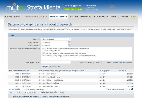Click the Cena bez VAT column header
Image resolution: width=142 pixels, height=98 pixels.
tap(126, 71)
